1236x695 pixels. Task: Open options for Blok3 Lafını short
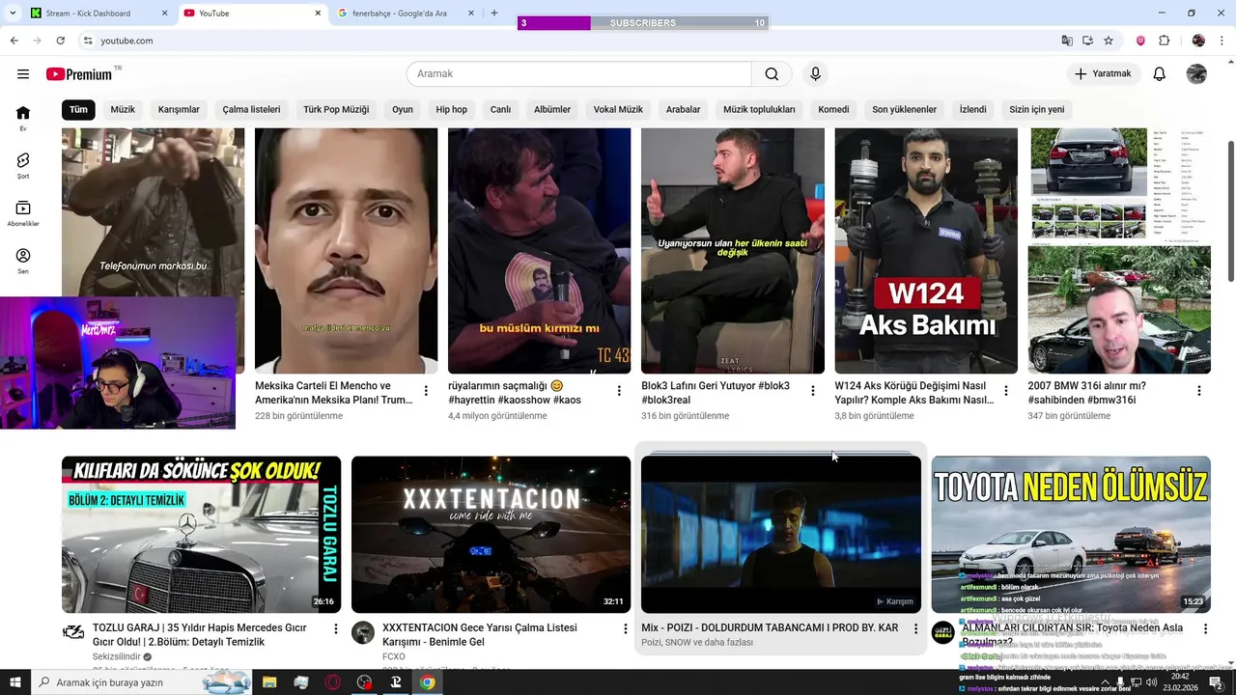(x=812, y=391)
